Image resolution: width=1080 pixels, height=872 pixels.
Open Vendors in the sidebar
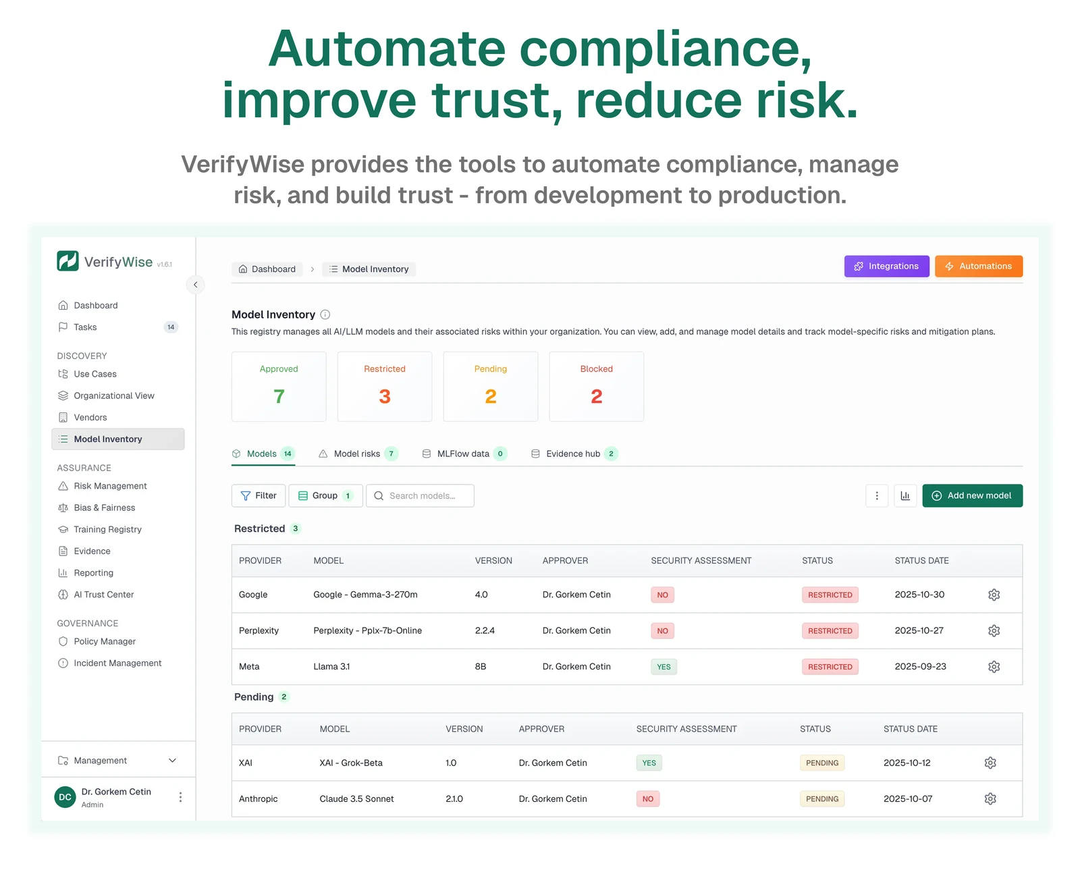(118, 417)
